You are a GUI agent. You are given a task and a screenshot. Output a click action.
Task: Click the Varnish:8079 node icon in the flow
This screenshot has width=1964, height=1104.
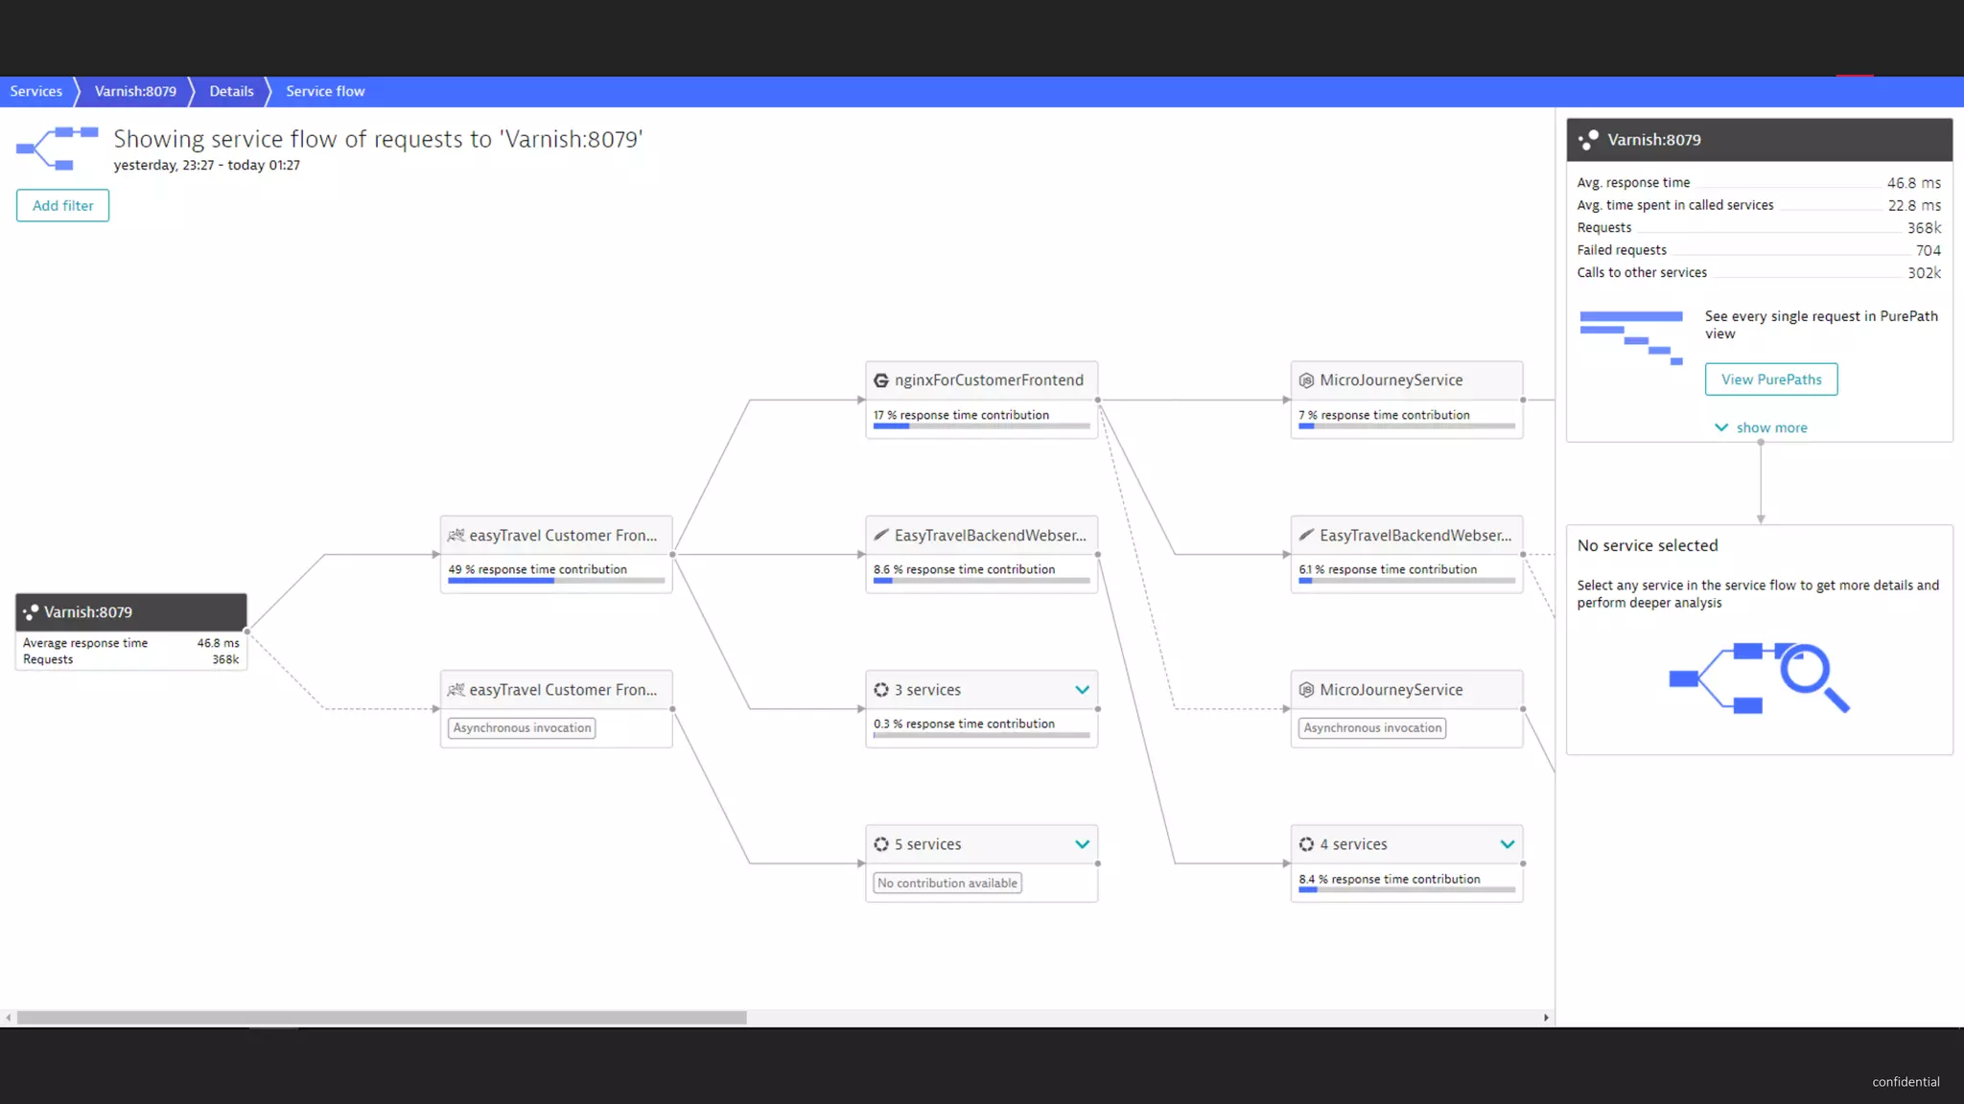pos(31,612)
